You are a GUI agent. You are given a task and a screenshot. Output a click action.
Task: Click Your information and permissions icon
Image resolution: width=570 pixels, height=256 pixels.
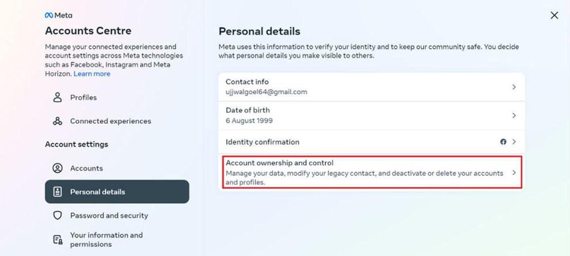tap(57, 239)
